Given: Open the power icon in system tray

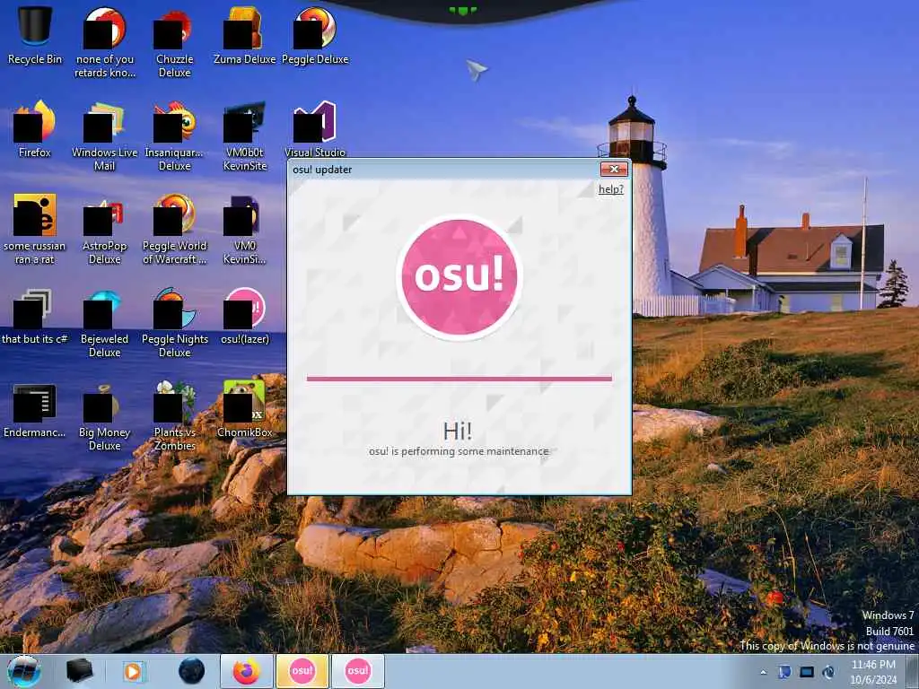Looking at the screenshot, I should tap(828, 671).
